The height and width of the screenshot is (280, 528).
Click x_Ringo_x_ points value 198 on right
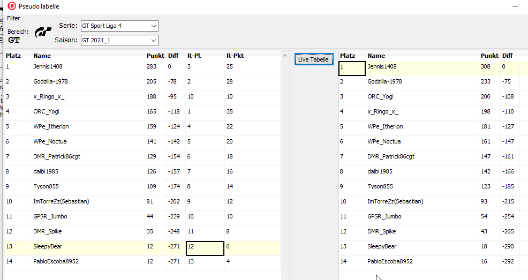tap(486, 111)
